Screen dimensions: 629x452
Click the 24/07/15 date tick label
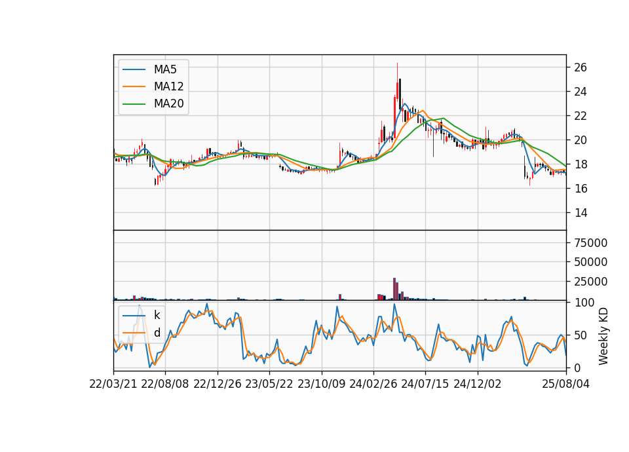click(x=425, y=385)
